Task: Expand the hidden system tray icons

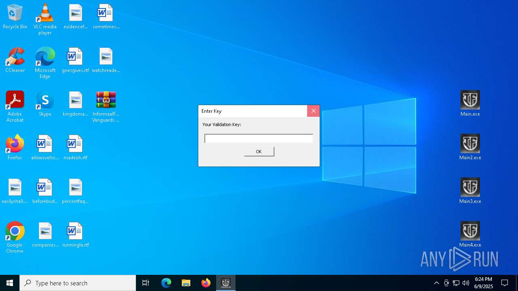Action: (x=437, y=283)
